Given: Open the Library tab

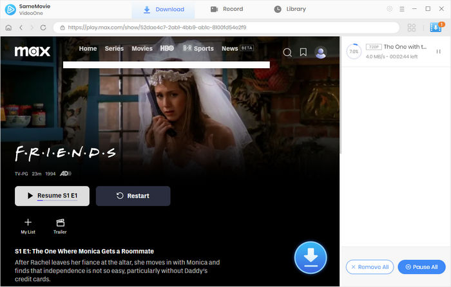Looking at the screenshot, I should tap(290, 9).
